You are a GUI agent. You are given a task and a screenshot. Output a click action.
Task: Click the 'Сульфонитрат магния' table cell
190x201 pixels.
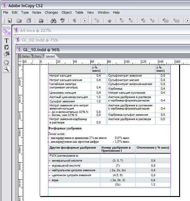(131, 80)
